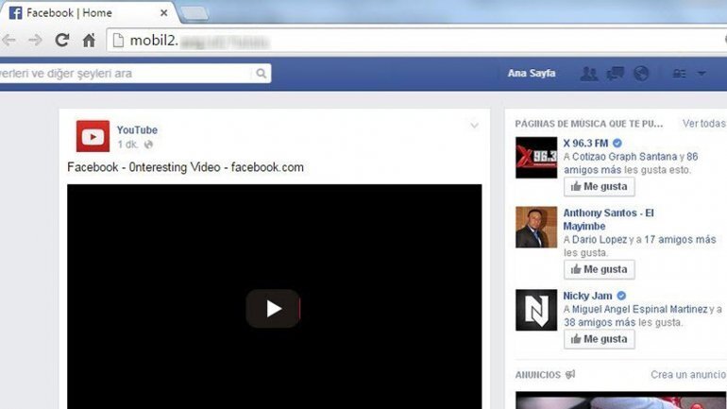Click the '38 amigos más' link

[x=600, y=322]
